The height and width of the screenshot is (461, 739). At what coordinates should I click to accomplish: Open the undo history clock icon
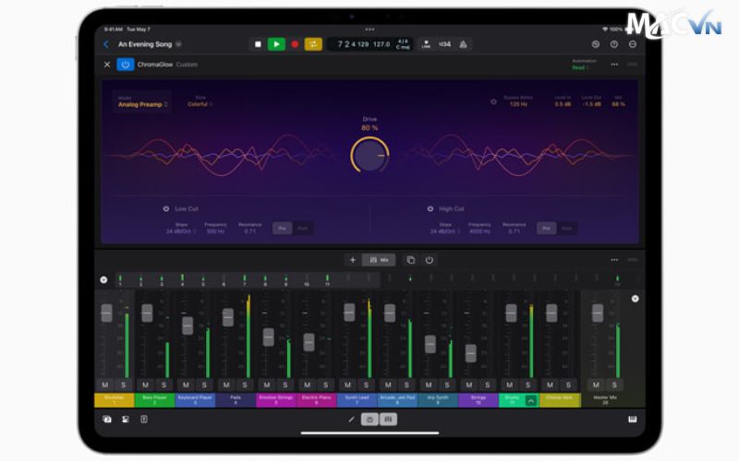pos(596,44)
